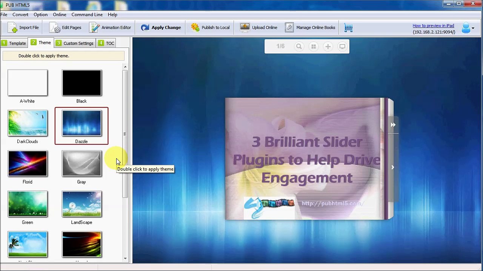Screen dimensions: 483x271
Task: Click the plus icon in preview toolbar
Action: [x=328, y=47]
